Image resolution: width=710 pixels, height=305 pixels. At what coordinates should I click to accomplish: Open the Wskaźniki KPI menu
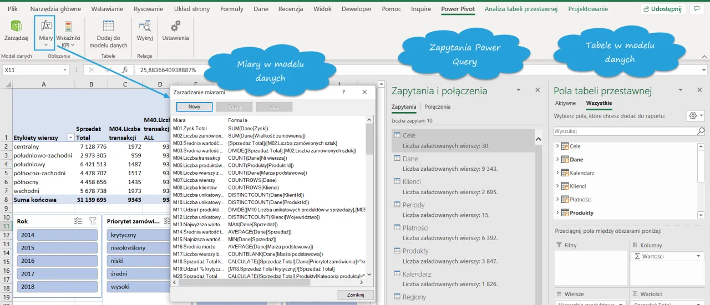point(68,33)
